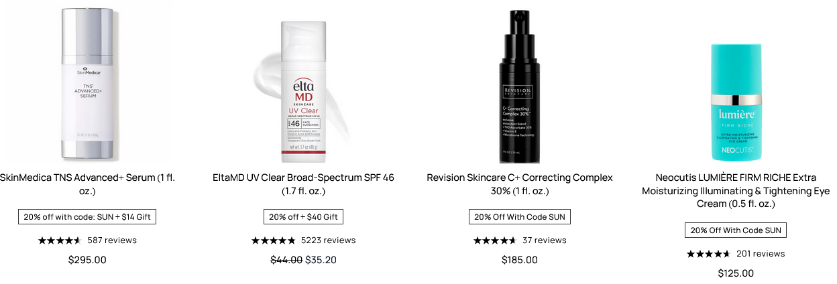Screen dimensions: 837x284
Task: Click the EltaMD UV Clear sunscreen image
Action: tap(303, 90)
